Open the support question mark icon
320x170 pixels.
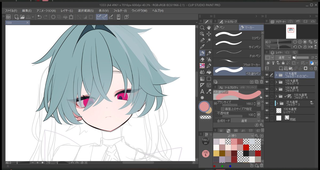[127, 17]
